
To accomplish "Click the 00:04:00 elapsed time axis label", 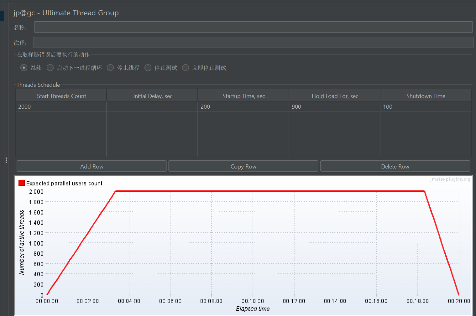I will (129, 301).
